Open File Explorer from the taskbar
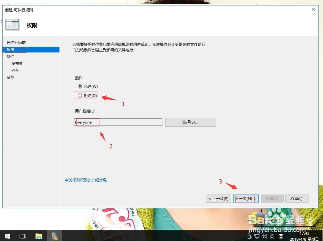This screenshot has height=241, width=323. coord(39,236)
